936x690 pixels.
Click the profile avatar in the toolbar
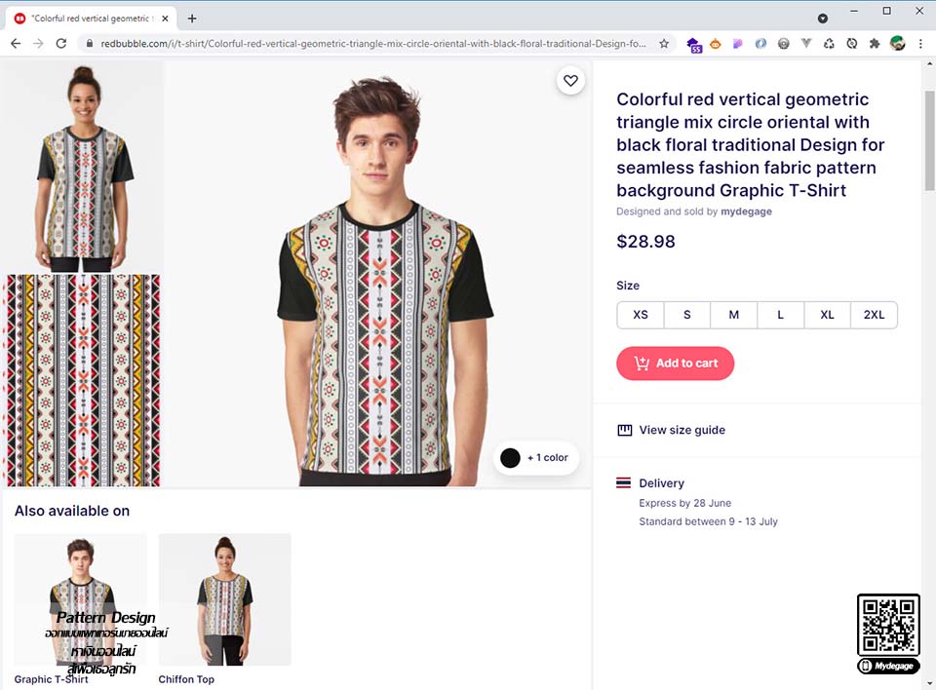[x=897, y=43]
